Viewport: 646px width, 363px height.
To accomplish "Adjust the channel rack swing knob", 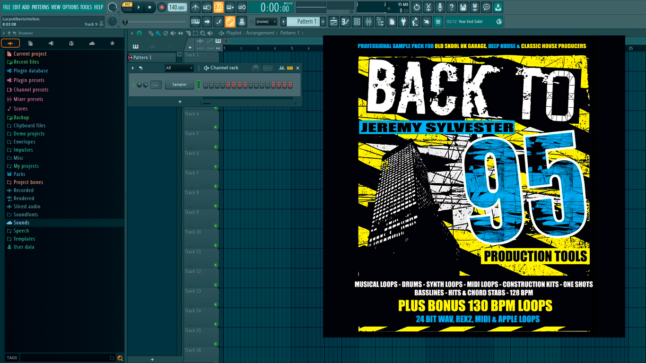I will 255,68.
